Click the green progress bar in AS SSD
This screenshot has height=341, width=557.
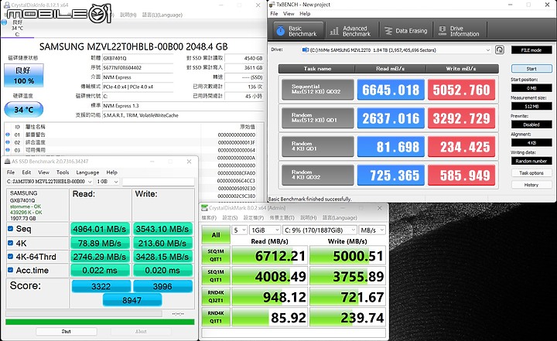point(100,322)
